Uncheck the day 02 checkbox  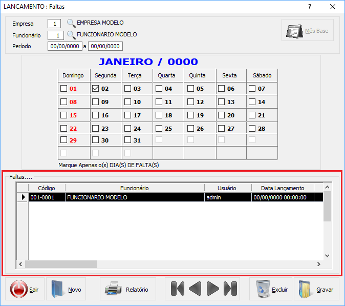96,88
